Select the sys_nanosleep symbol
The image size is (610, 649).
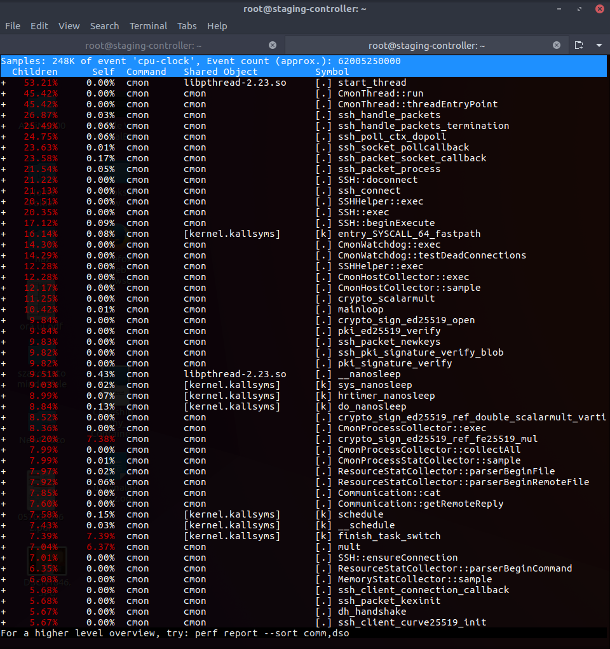[375, 385]
